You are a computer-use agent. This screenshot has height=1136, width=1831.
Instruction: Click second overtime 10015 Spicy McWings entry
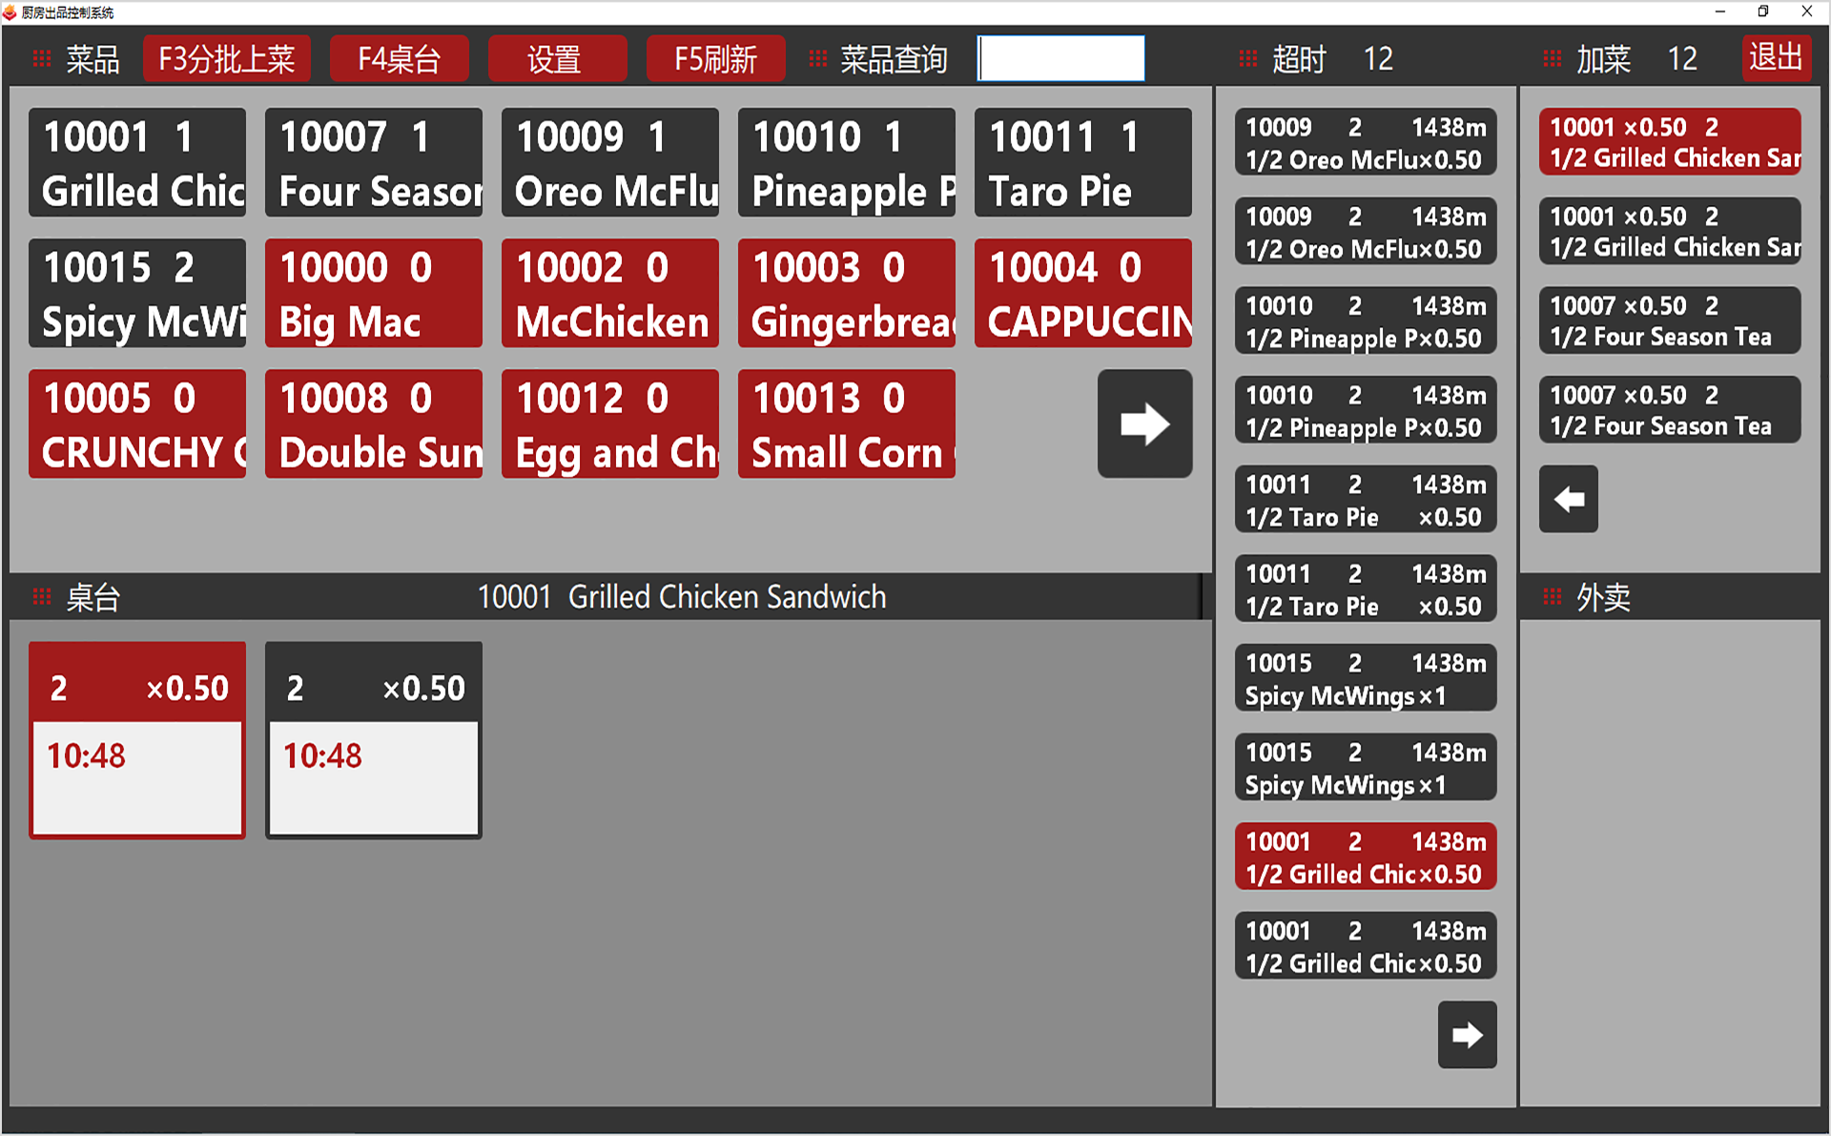[x=1366, y=767]
